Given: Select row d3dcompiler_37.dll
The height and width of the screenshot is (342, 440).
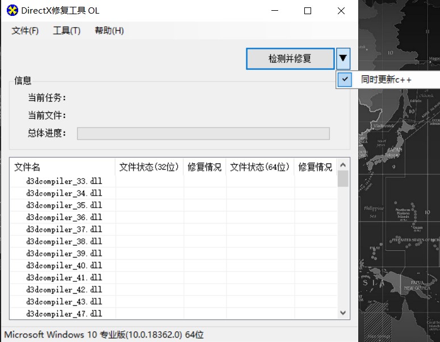Looking at the screenshot, I should 173,229.
